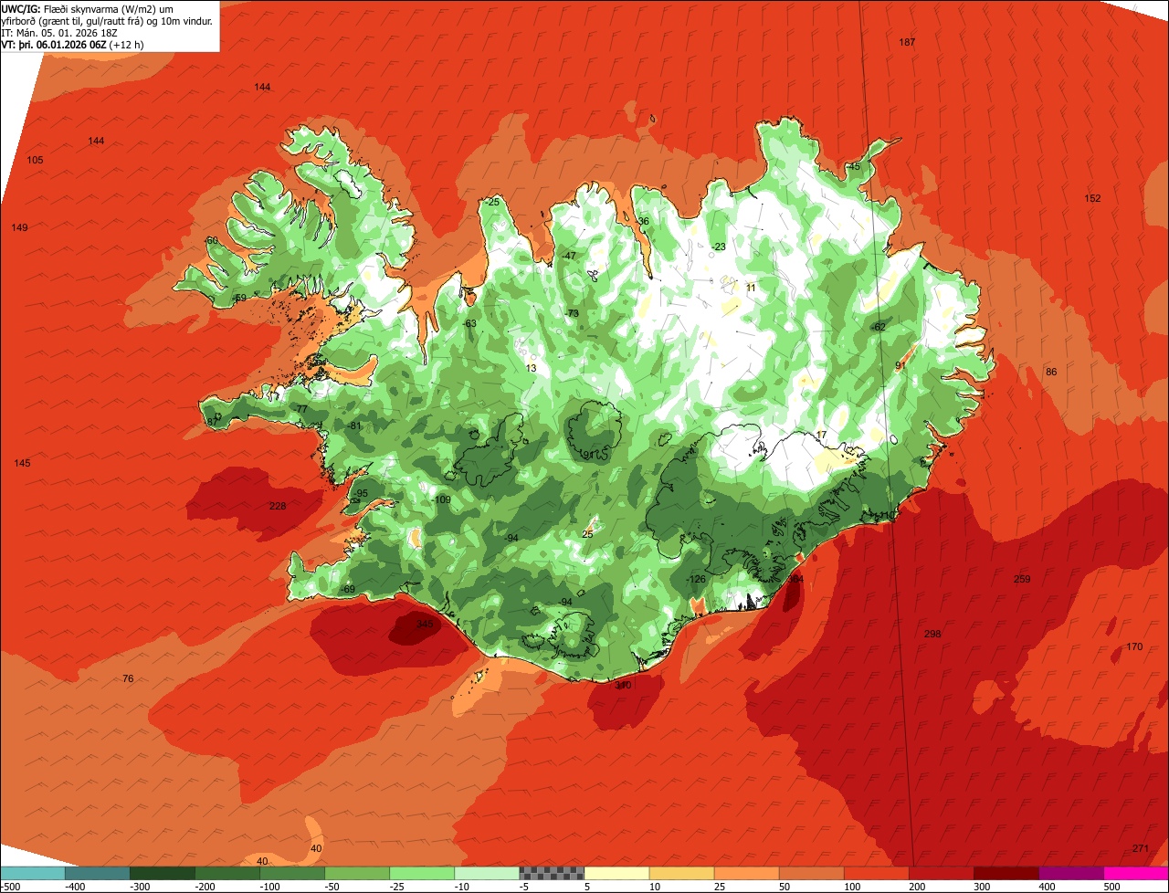This screenshot has width=1169, height=893.
Task: Click the '-109' value in southwest Iceland
Action: pos(441,500)
